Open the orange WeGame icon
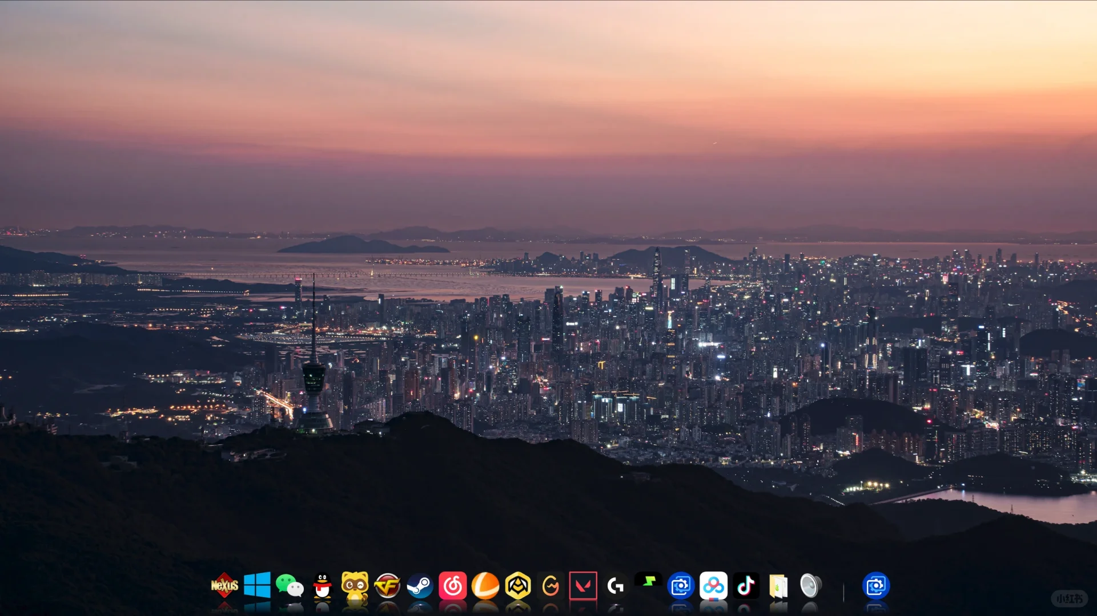 click(550, 586)
